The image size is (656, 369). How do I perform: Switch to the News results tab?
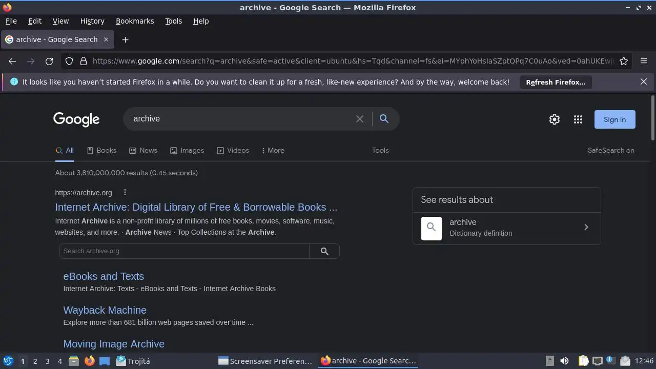[x=143, y=150]
